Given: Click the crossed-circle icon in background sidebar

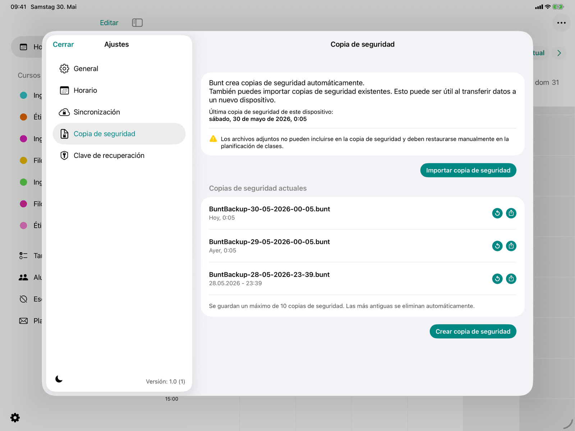Looking at the screenshot, I should coord(23,299).
